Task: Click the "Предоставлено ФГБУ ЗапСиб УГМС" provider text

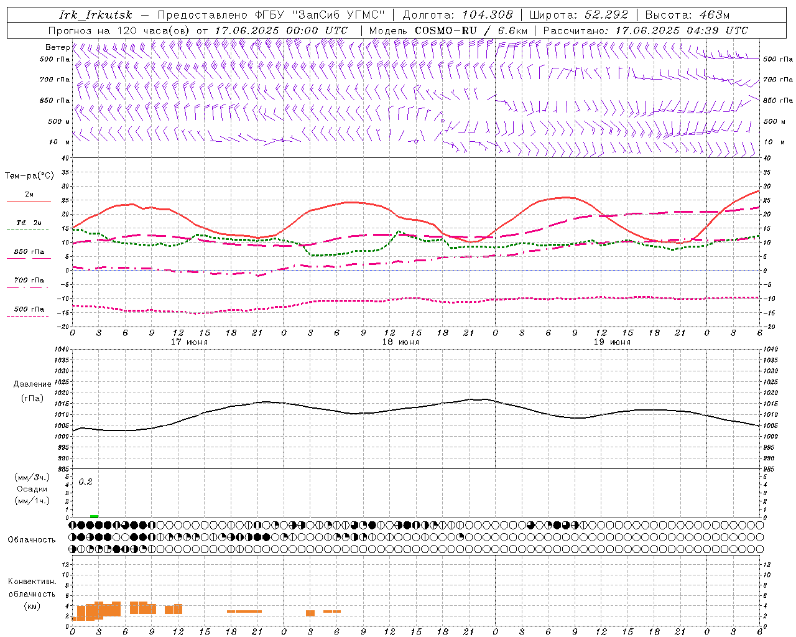Action: 271,15
